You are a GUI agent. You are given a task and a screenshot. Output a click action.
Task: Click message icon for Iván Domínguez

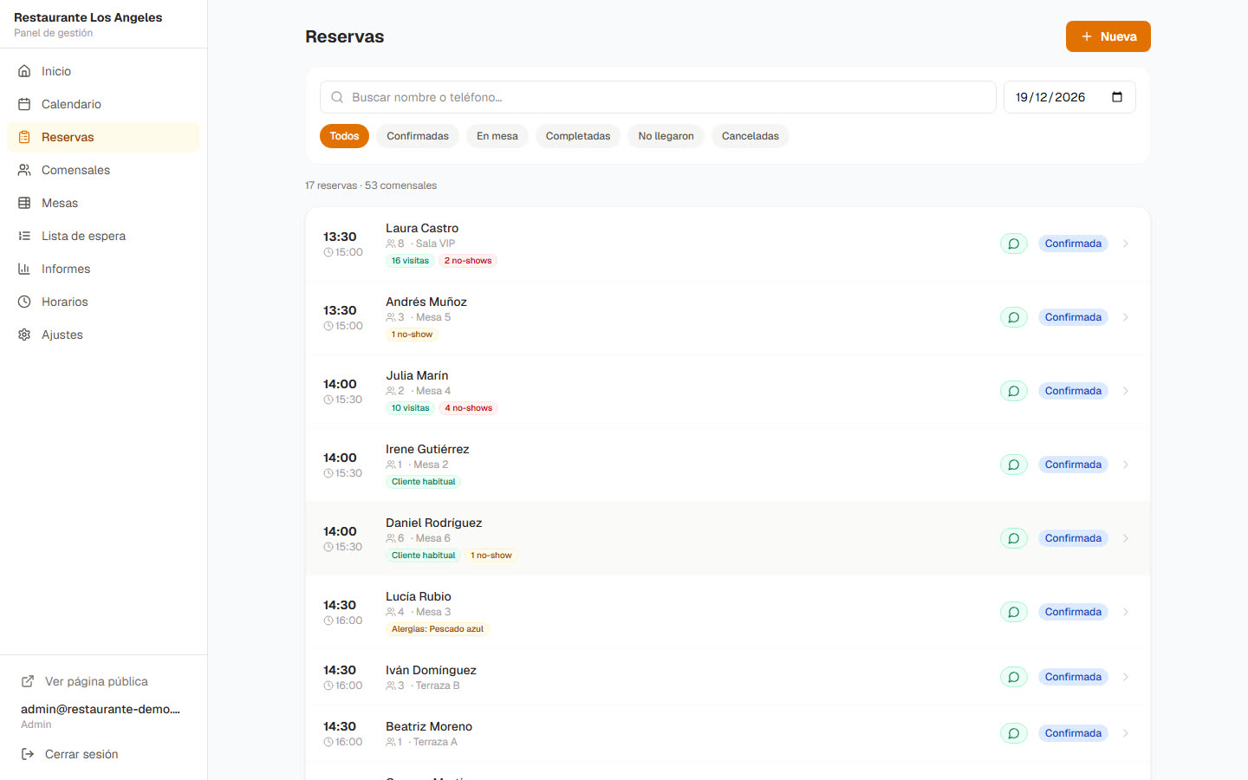click(1013, 677)
